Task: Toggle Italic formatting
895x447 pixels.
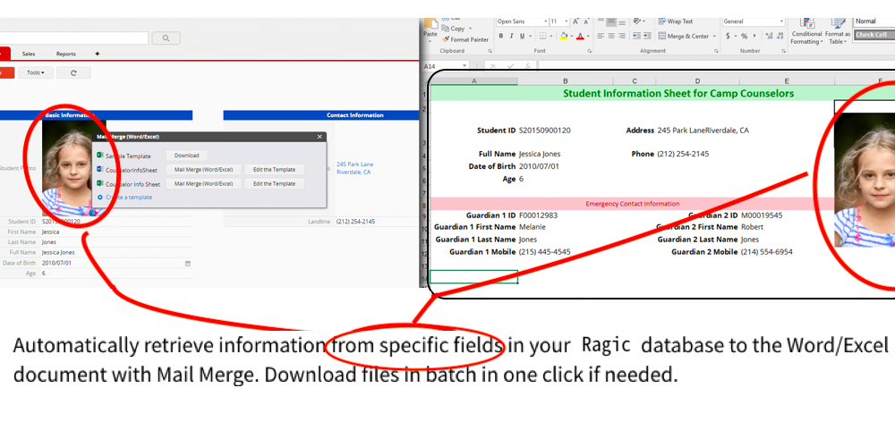Action: tap(511, 36)
